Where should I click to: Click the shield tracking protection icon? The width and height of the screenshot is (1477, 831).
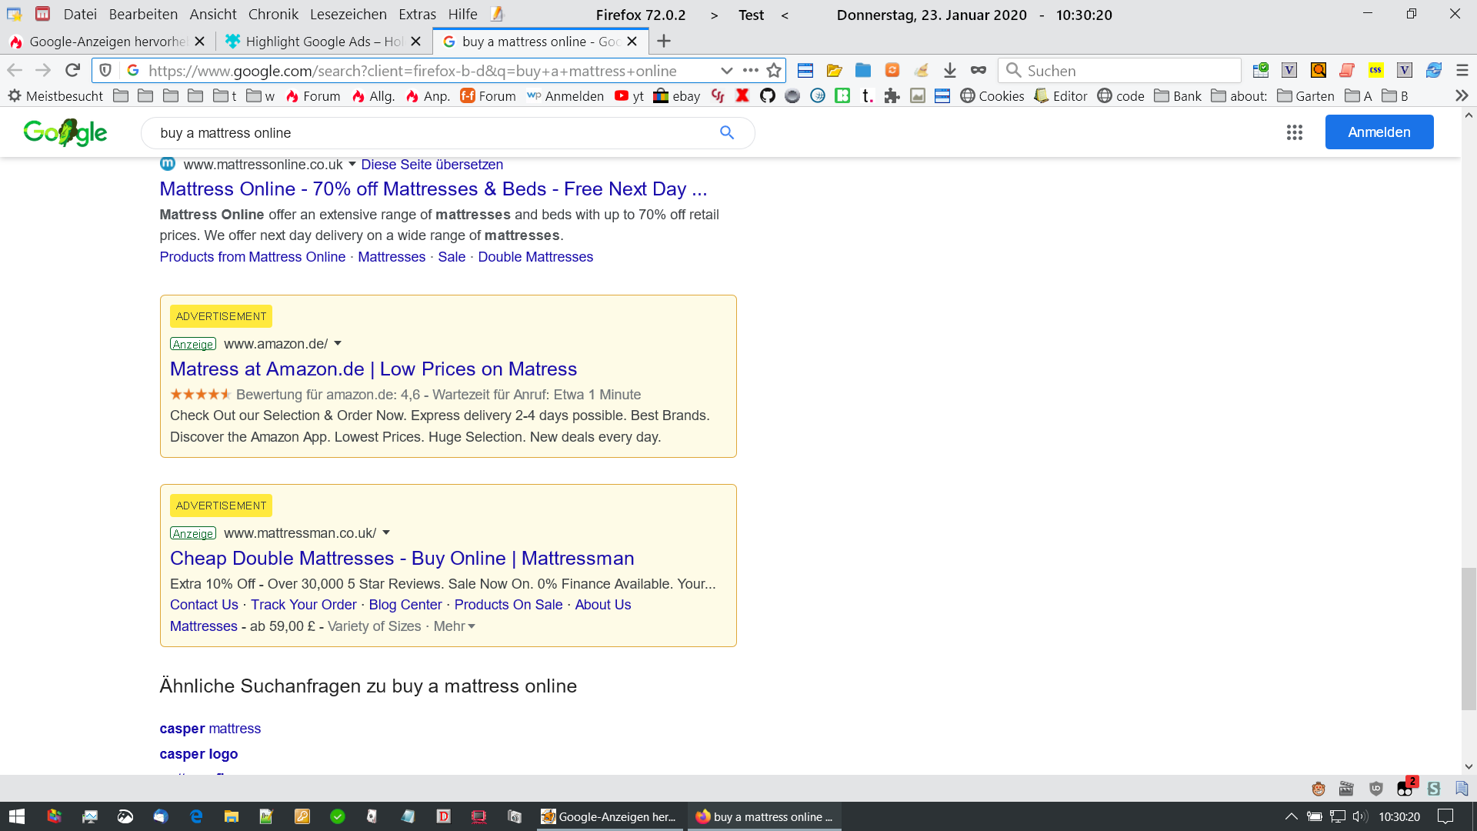[105, 70]
